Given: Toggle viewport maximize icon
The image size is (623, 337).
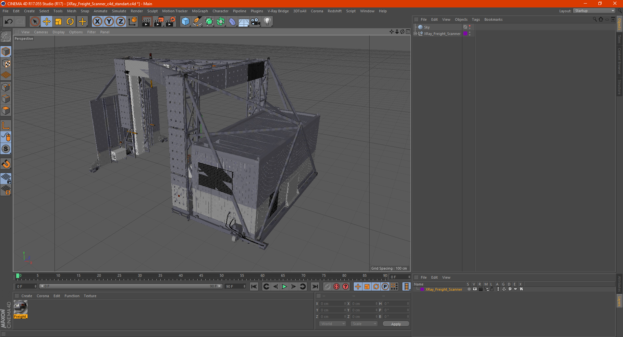Looking at the screenshot, I should coord(408,32).
